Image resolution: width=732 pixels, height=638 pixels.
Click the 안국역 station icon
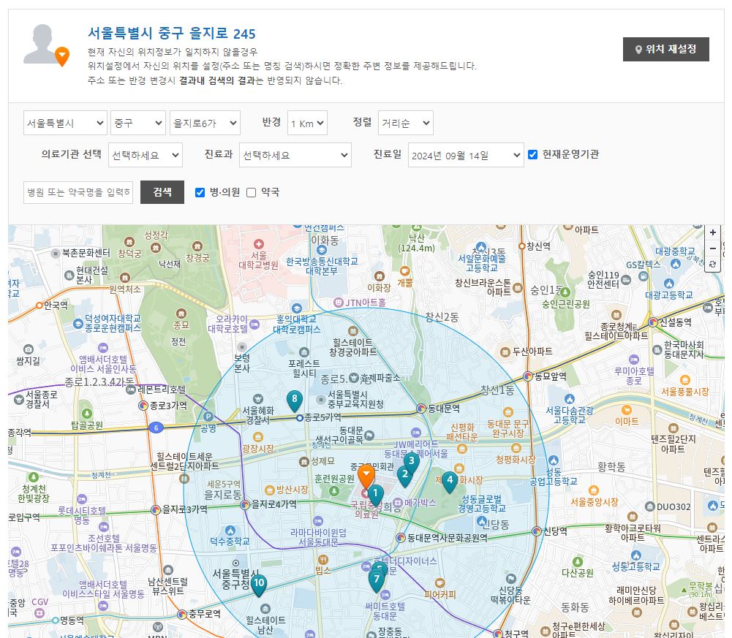(39, 305)
